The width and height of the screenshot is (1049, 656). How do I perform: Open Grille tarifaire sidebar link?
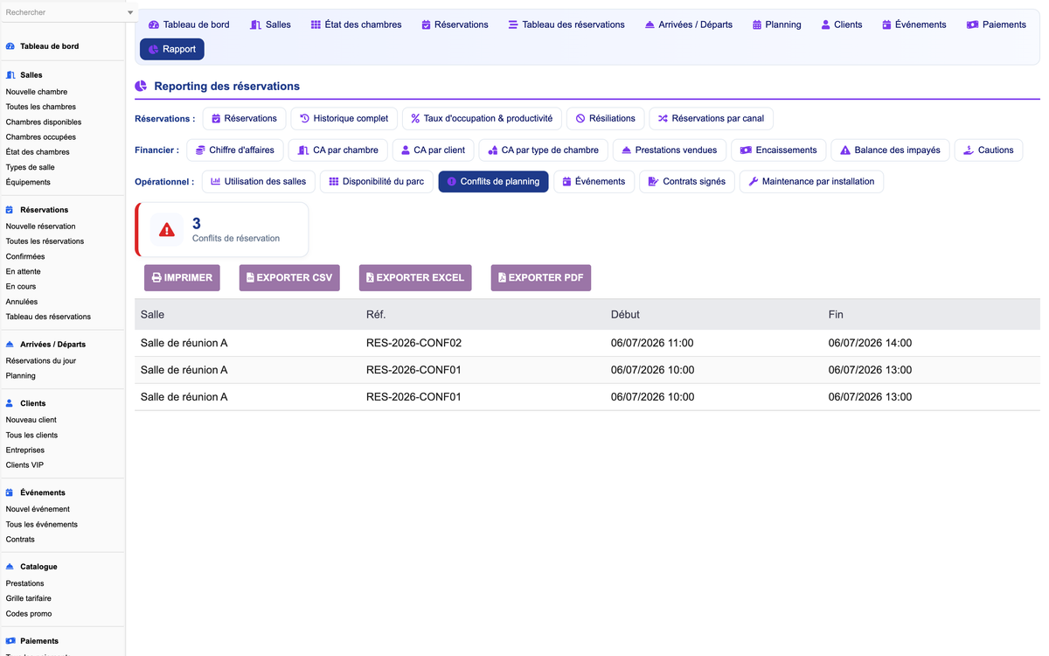coord(29,599)
